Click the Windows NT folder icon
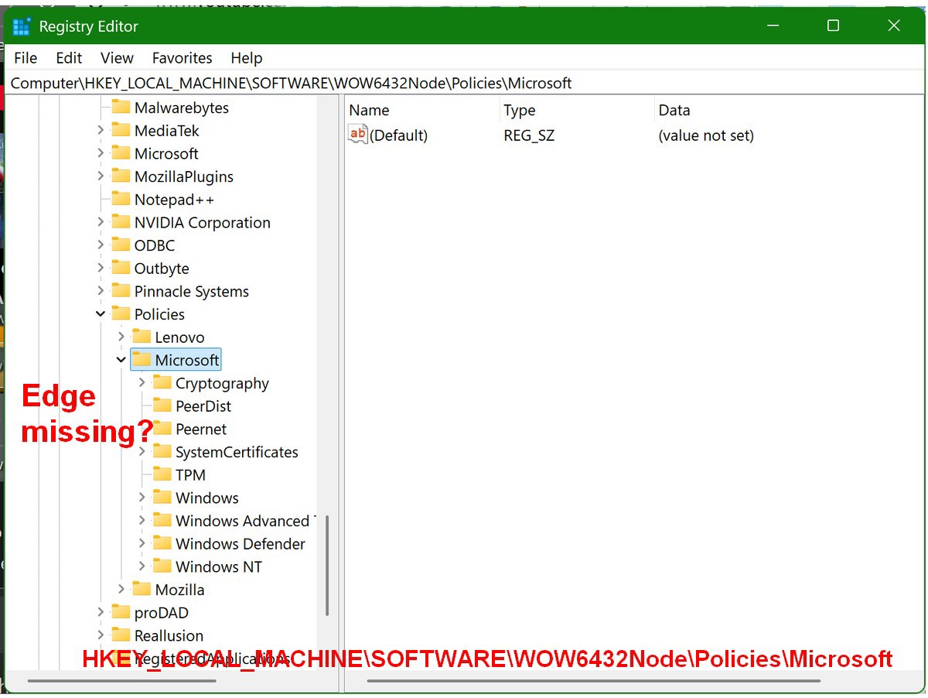The image size is (928, 698). coord(162,567)
